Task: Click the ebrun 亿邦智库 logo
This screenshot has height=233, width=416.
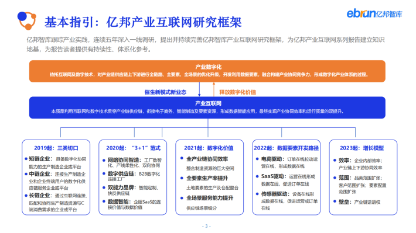Action: 374,13
